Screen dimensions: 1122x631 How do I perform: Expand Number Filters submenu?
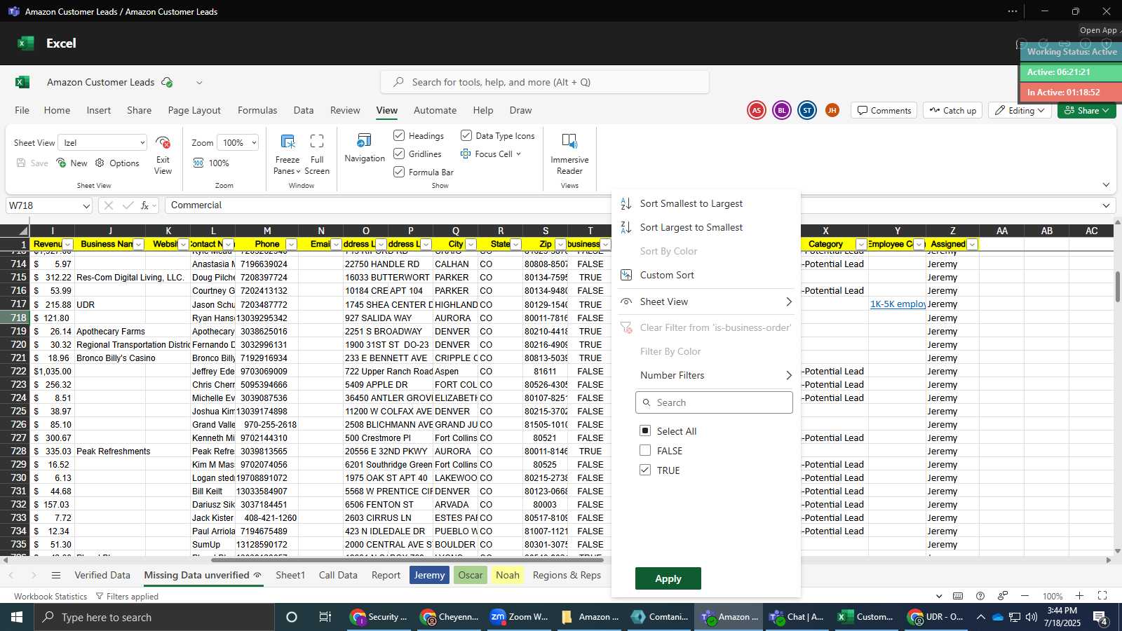coord(788,375)
